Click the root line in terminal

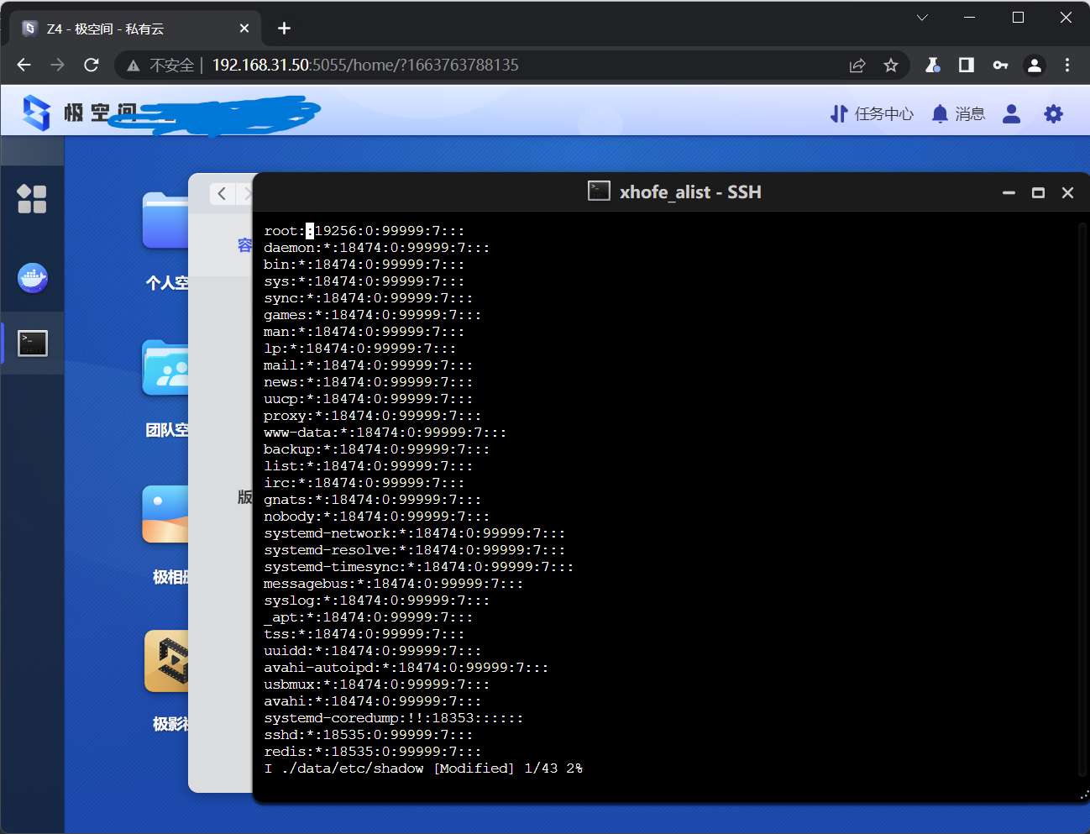(x=364, y=231)
